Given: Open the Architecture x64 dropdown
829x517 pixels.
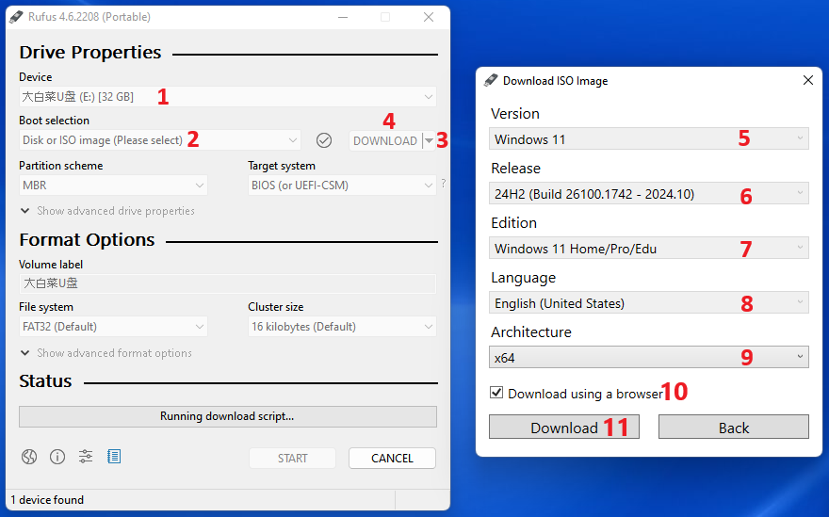Looking at the screenshot, I should tap(649, 357).
